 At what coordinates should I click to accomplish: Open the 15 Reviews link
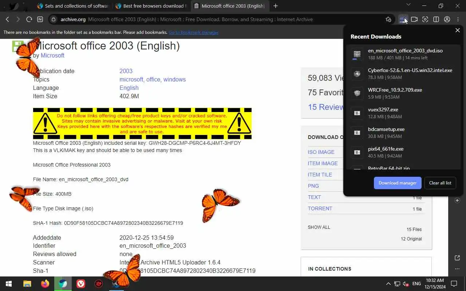coord(325,107)
